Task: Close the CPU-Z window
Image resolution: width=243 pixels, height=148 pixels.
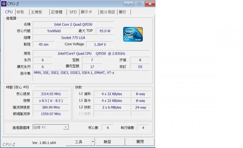Action: (150, 4)
